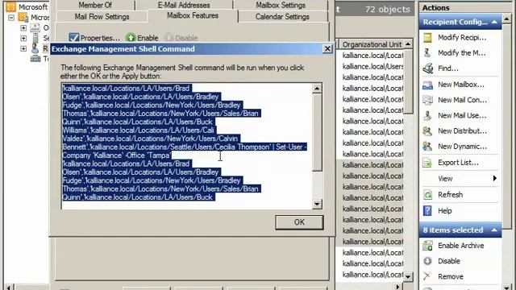The width and height of the screenshot is (516, 290).
Task: Click the New Mail User icon
Action: pyautogui.click(x=427, y=115)
